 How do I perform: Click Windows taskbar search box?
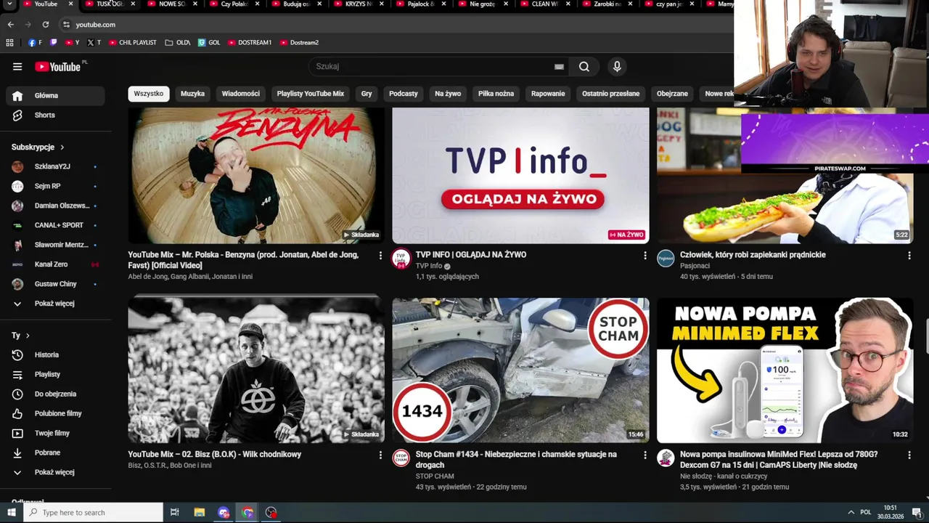pyautogui.click(x=94, y=513)
